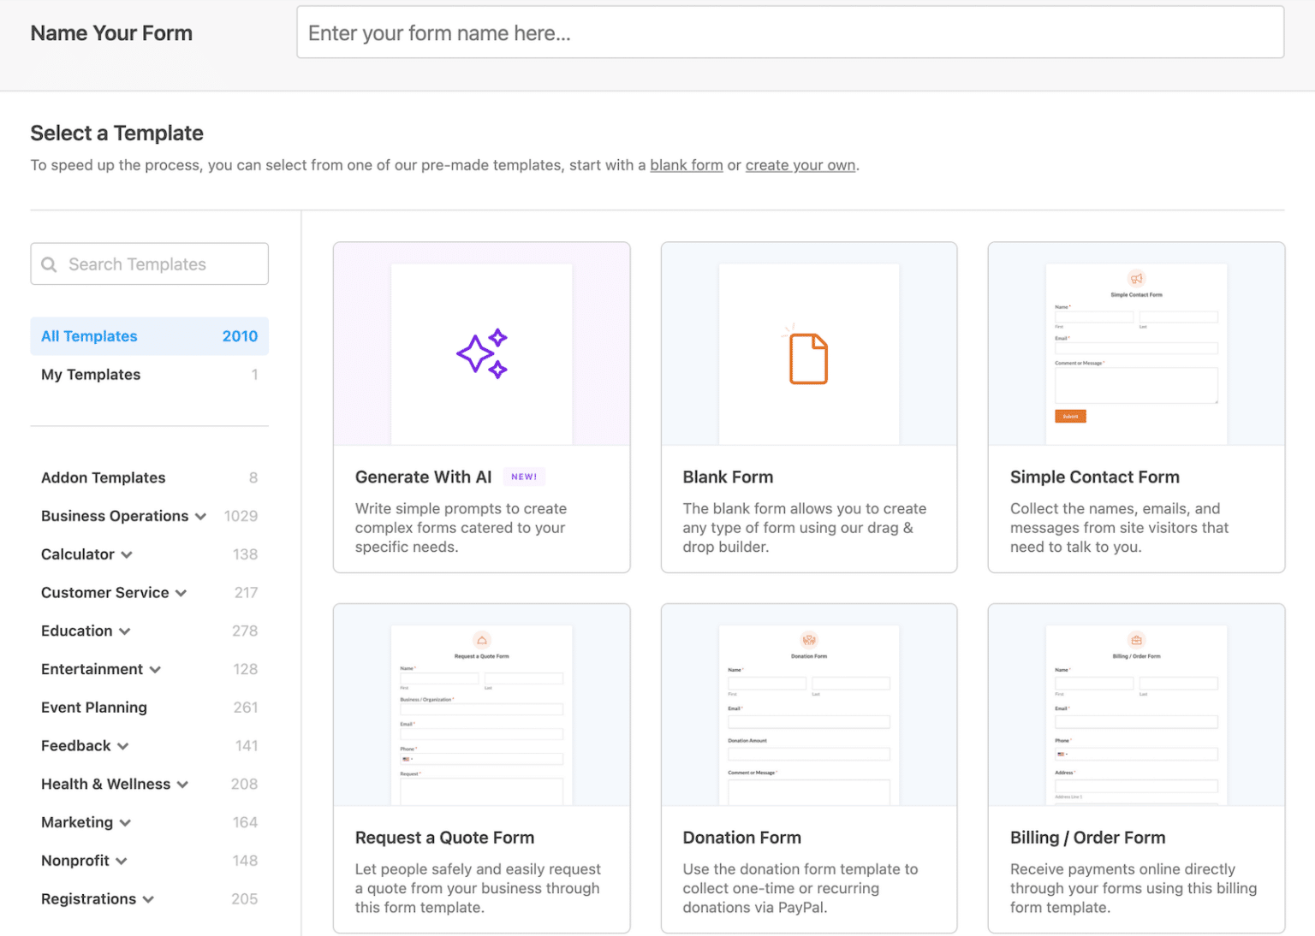Expand the Business Operations category
The image size is (1315, 936).
tap(202, 516)
